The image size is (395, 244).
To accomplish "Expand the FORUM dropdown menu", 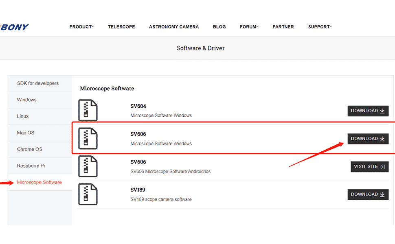I will [249, 27].
